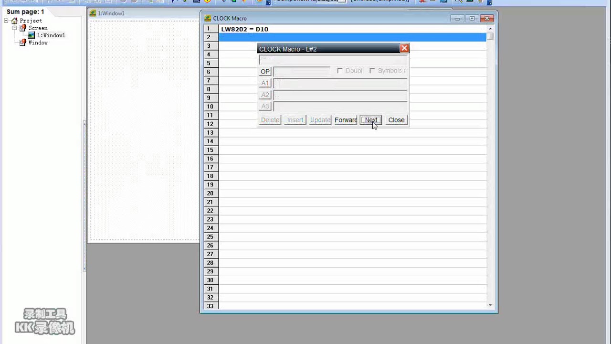Click the Forward button
Viewport: 611px width, 344px height.
tap(346, 120)
